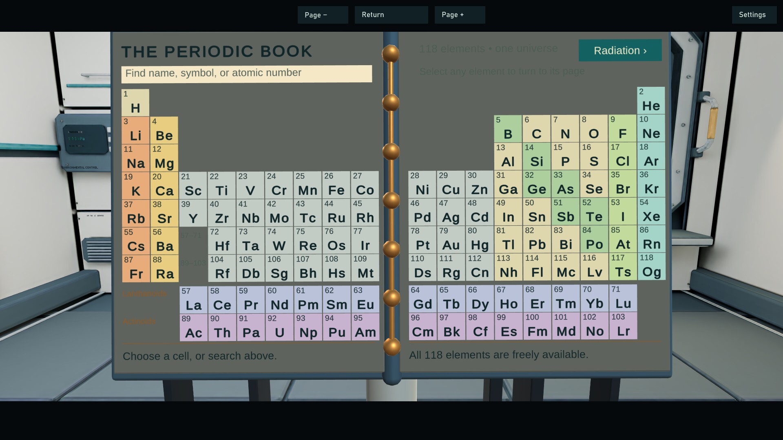Pick the Lawrencium (Lr) cell
This screenshot has height=440, width=783.
[623, 326]
